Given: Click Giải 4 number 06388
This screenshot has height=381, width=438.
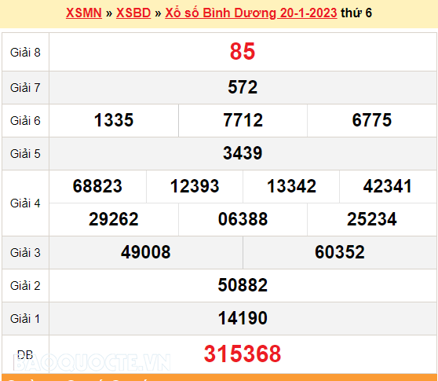Looking at the screenshot, I should 243,219.
